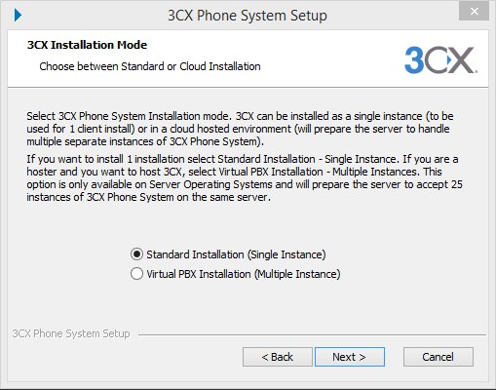Click the 3CX logo in the header
This screenshot has height=390, width=496.
coord(440,60)
